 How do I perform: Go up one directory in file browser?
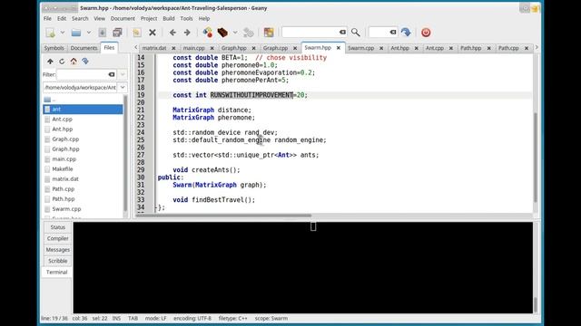[x=50, y=62]
